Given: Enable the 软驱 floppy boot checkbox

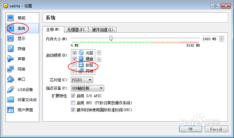Looking at the screenshot, I should [74, 65].
